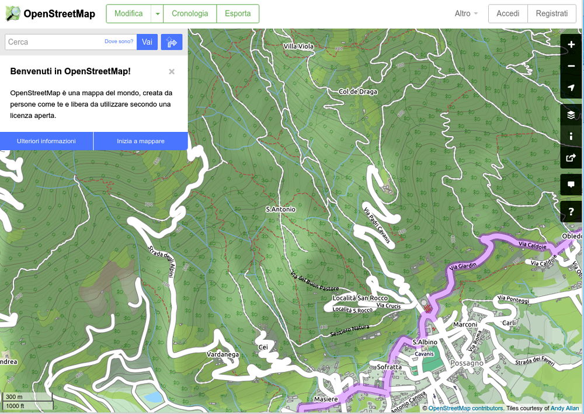Click the Via Giardin road label
The height and width of the screenshot is (414, 584).
[x=463, y=266]
